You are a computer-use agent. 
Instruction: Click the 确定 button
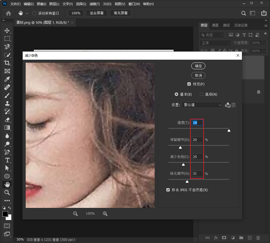198,66
